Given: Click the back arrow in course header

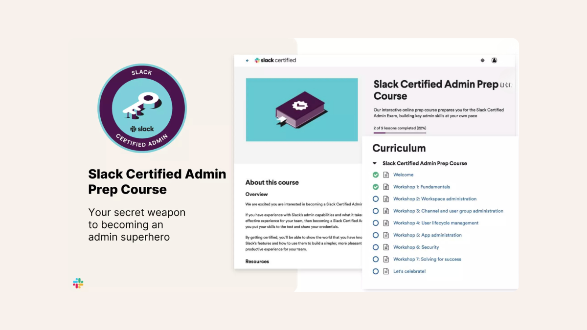Looking at the screenshot, I should (248, 61).
